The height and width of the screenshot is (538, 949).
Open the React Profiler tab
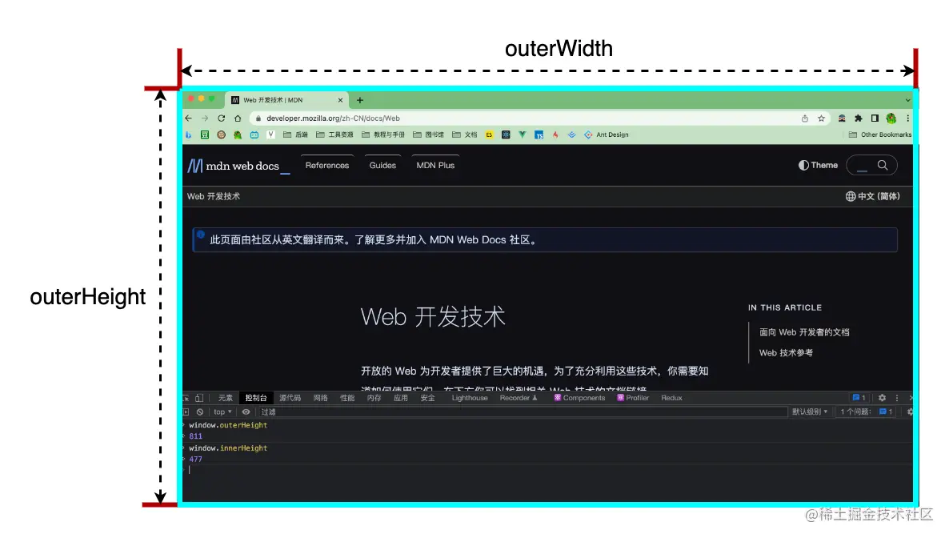[x=632, y=398]
